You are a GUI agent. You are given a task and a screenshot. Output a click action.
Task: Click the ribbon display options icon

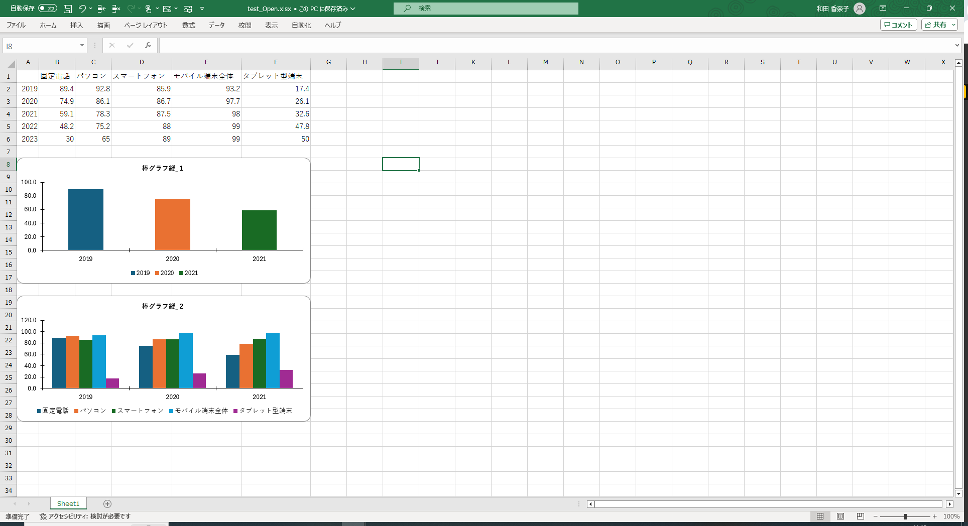pyautogui.click(x=883, y=9)
